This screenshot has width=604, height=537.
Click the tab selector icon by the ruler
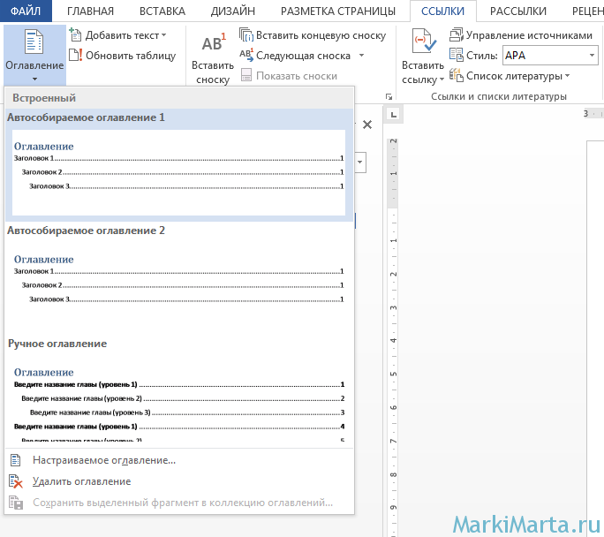pos(393,115)
